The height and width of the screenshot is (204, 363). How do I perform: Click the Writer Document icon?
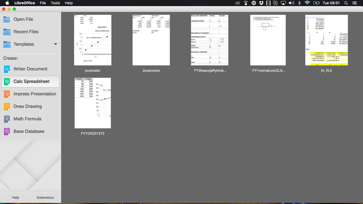(7, 69)
